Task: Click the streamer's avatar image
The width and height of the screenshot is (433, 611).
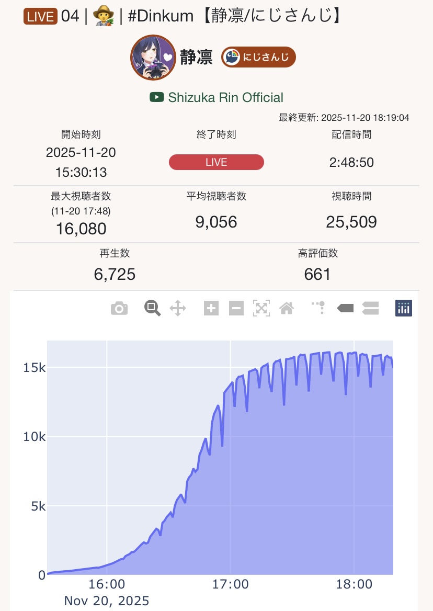Action: coord(153,58)
